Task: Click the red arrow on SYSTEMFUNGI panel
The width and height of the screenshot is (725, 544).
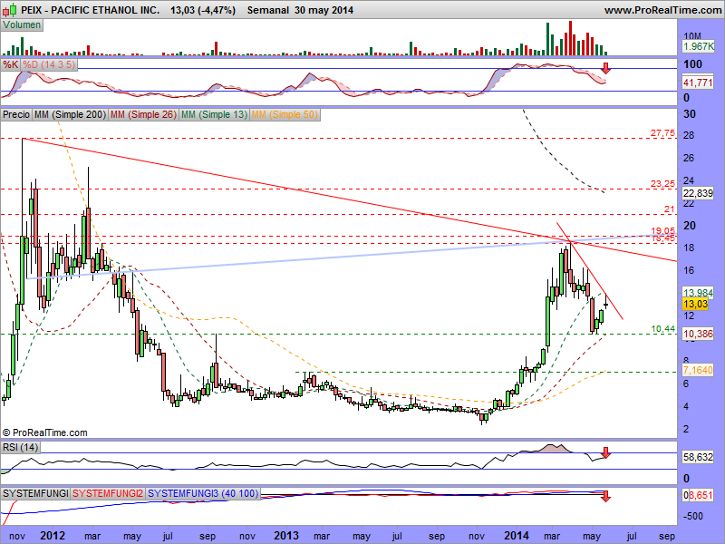Action: point(605,496)
